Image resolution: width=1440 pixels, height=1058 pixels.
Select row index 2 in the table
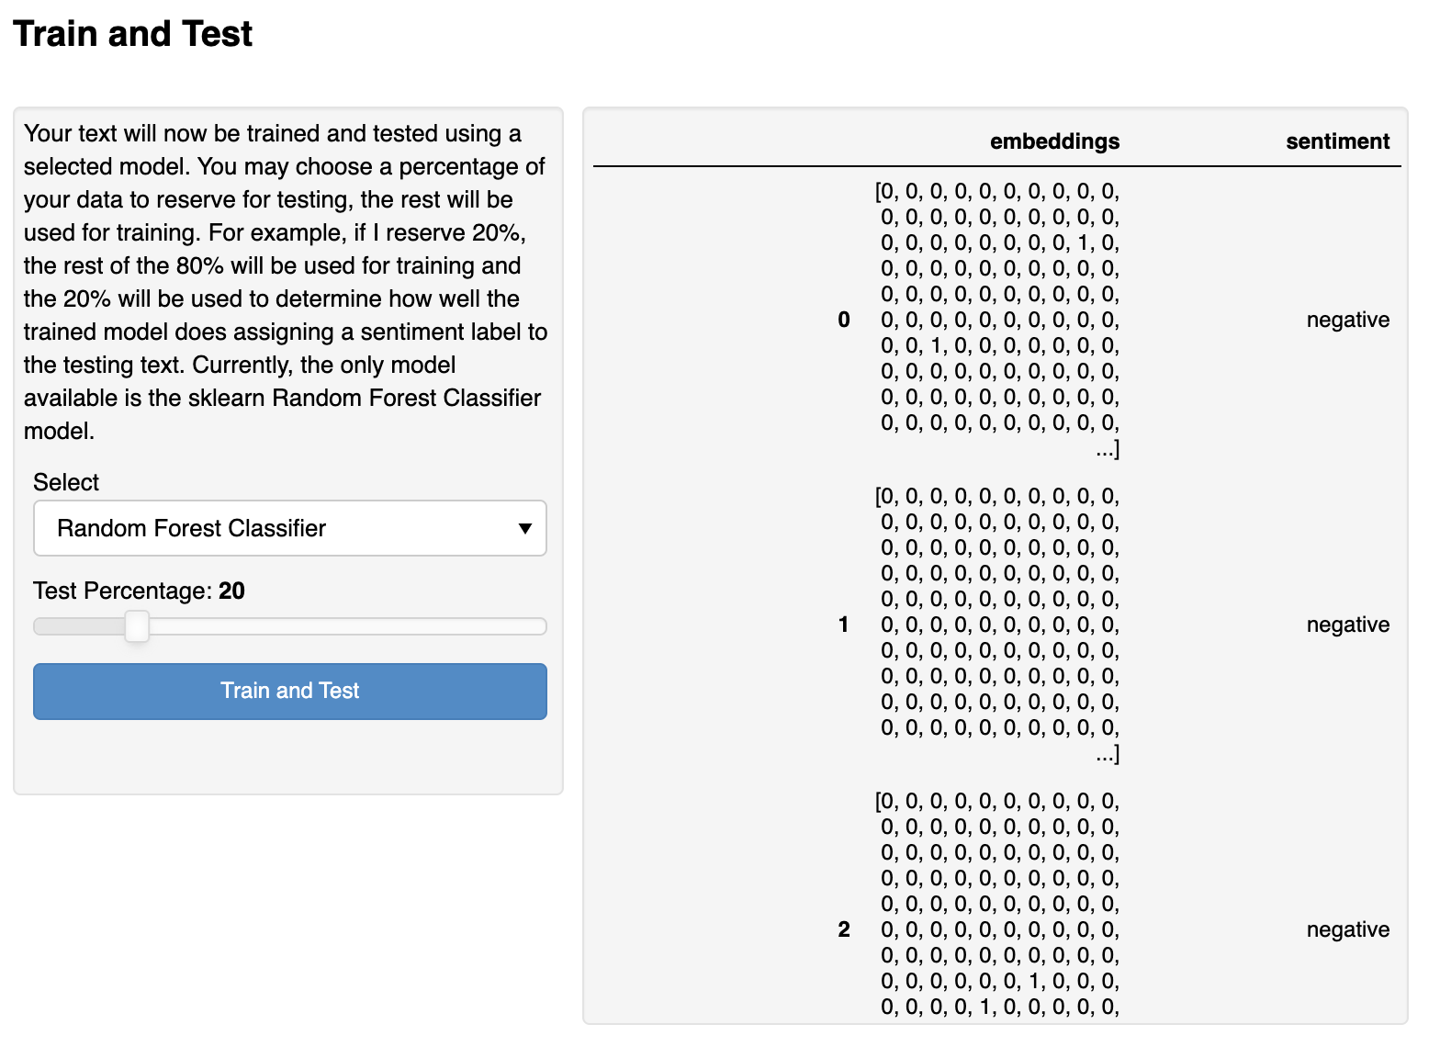pos(844,929)
